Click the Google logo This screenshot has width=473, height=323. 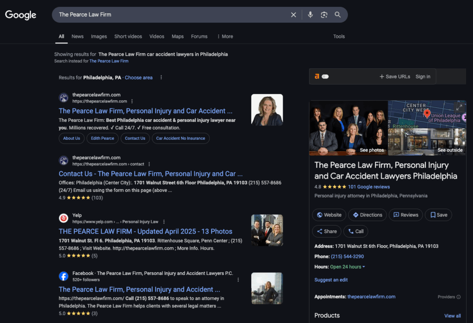point(20,15)
